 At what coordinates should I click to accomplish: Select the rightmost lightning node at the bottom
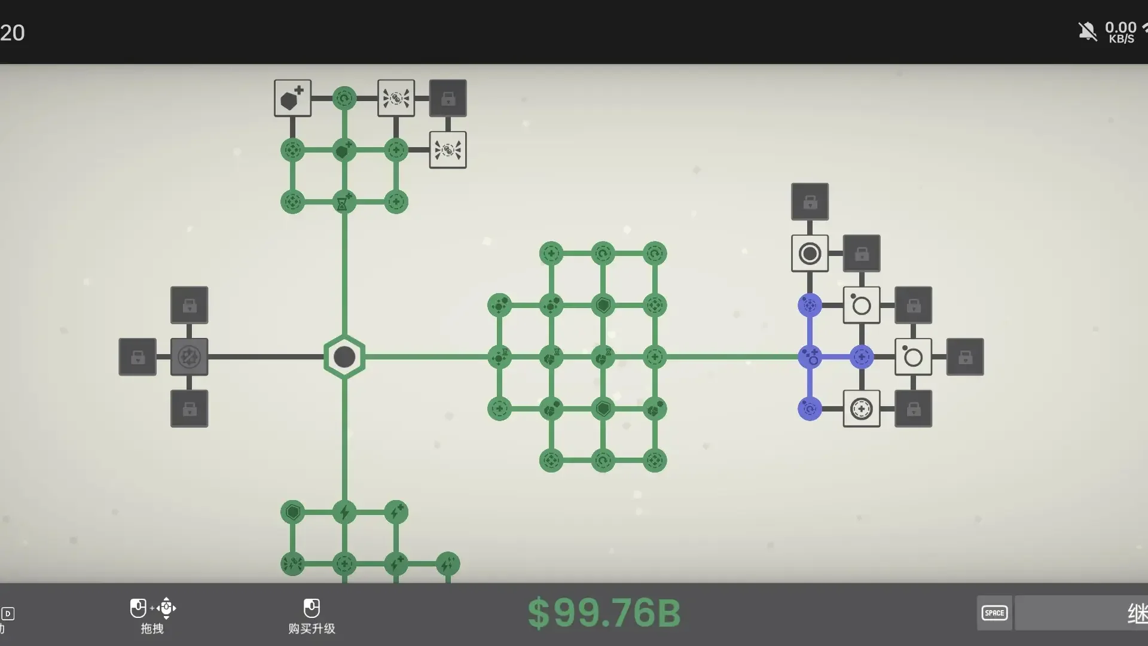click(x=448, y=564)
